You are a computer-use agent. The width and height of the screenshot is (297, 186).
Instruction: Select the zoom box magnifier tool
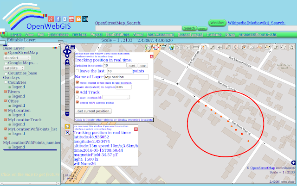(67, 133)
